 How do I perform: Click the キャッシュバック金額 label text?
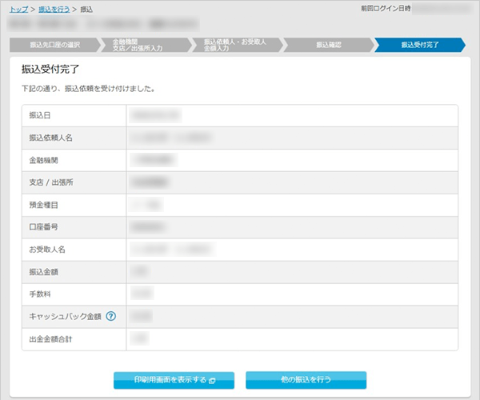65,317
